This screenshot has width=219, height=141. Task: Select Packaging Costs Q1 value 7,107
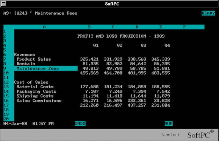pos(92,91)
